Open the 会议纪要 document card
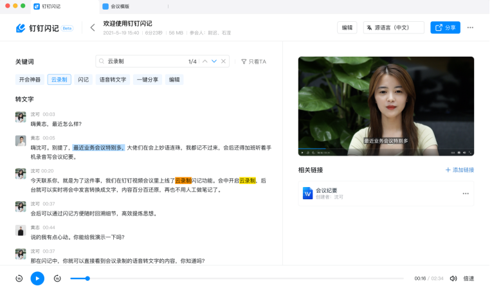Screen dimensions: 492x288 coord(386,194)
